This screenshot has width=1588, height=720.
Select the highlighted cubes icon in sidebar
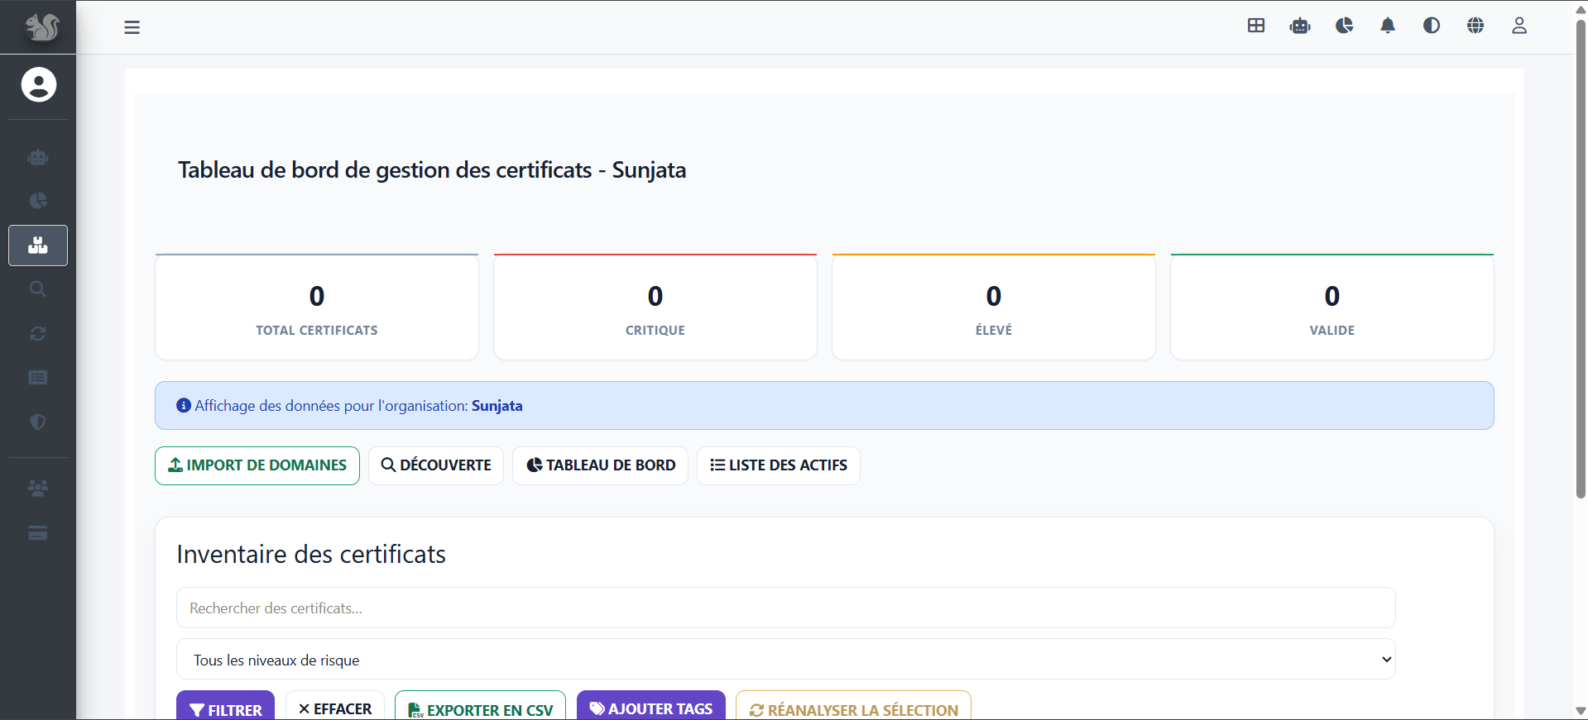click(38, 246)
